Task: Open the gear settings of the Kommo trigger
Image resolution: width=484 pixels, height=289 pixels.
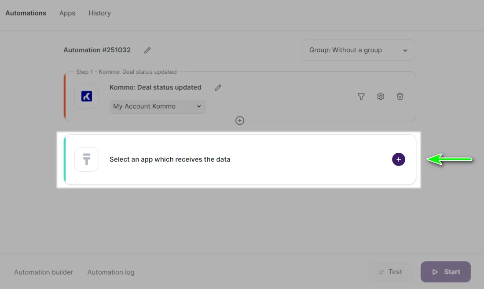Action: click(x=380, y=96)
